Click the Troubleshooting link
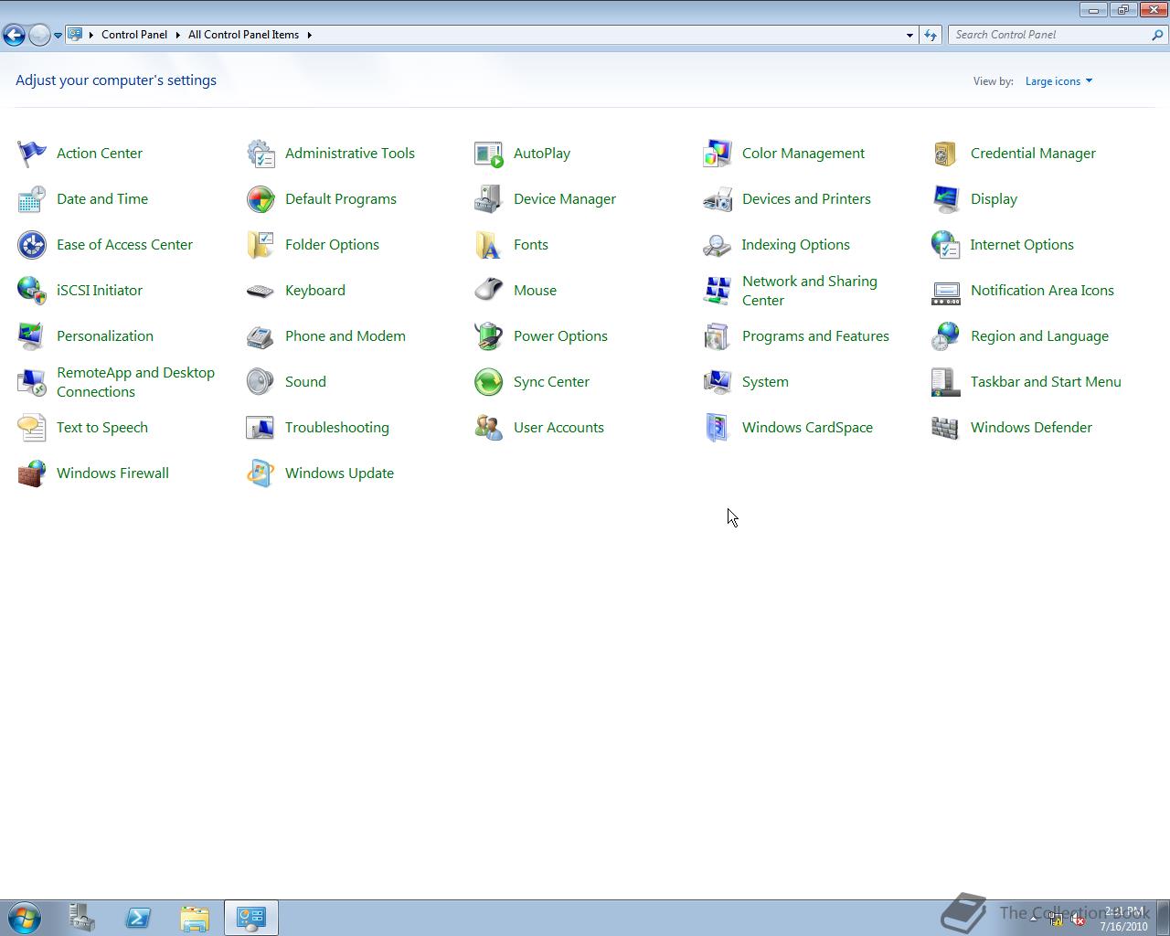Image resolution: width=1170 pixels, height=936 pixels. point(337,428)
